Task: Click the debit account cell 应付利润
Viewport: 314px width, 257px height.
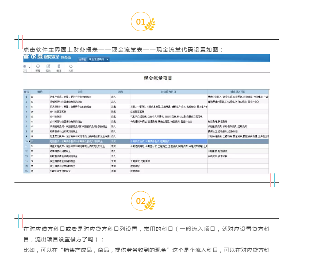Action: 169,171
